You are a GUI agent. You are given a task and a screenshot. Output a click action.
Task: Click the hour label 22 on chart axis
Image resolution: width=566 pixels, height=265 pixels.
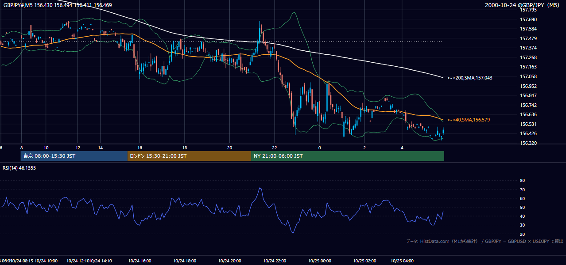click(x=275, y=148)
